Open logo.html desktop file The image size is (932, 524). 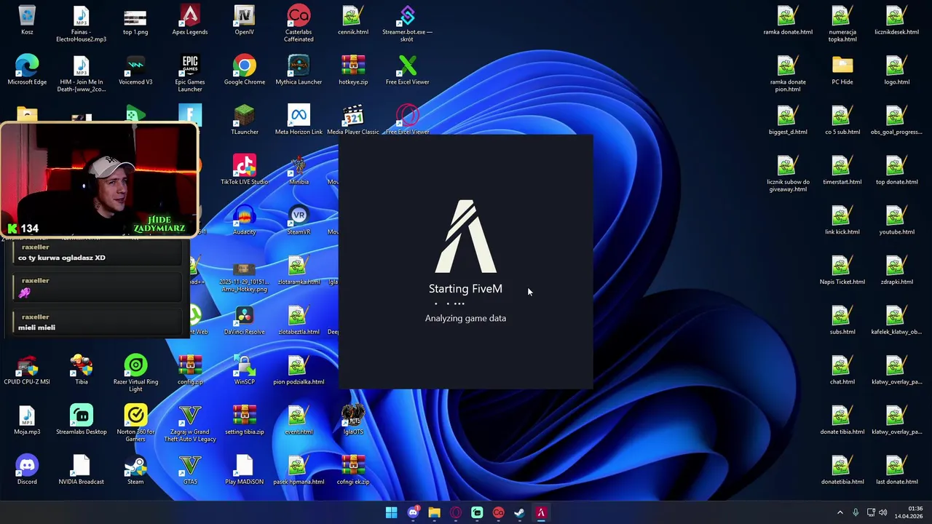pyautogui.click(x=897, y=71)
